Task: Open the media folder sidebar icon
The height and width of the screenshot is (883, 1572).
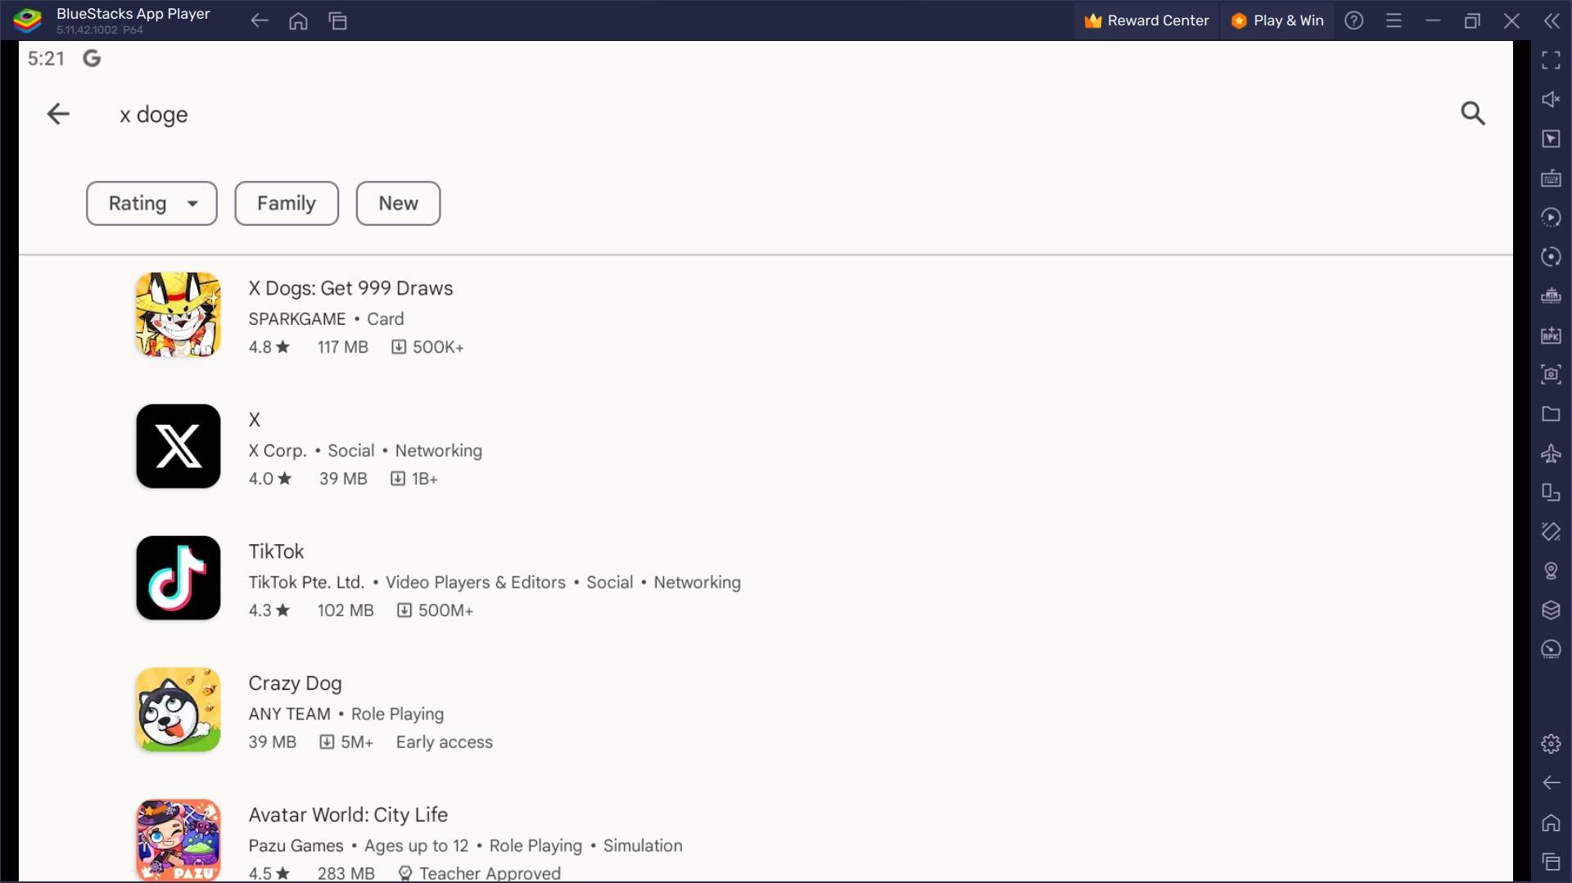Action: [x=1551, y=413]
